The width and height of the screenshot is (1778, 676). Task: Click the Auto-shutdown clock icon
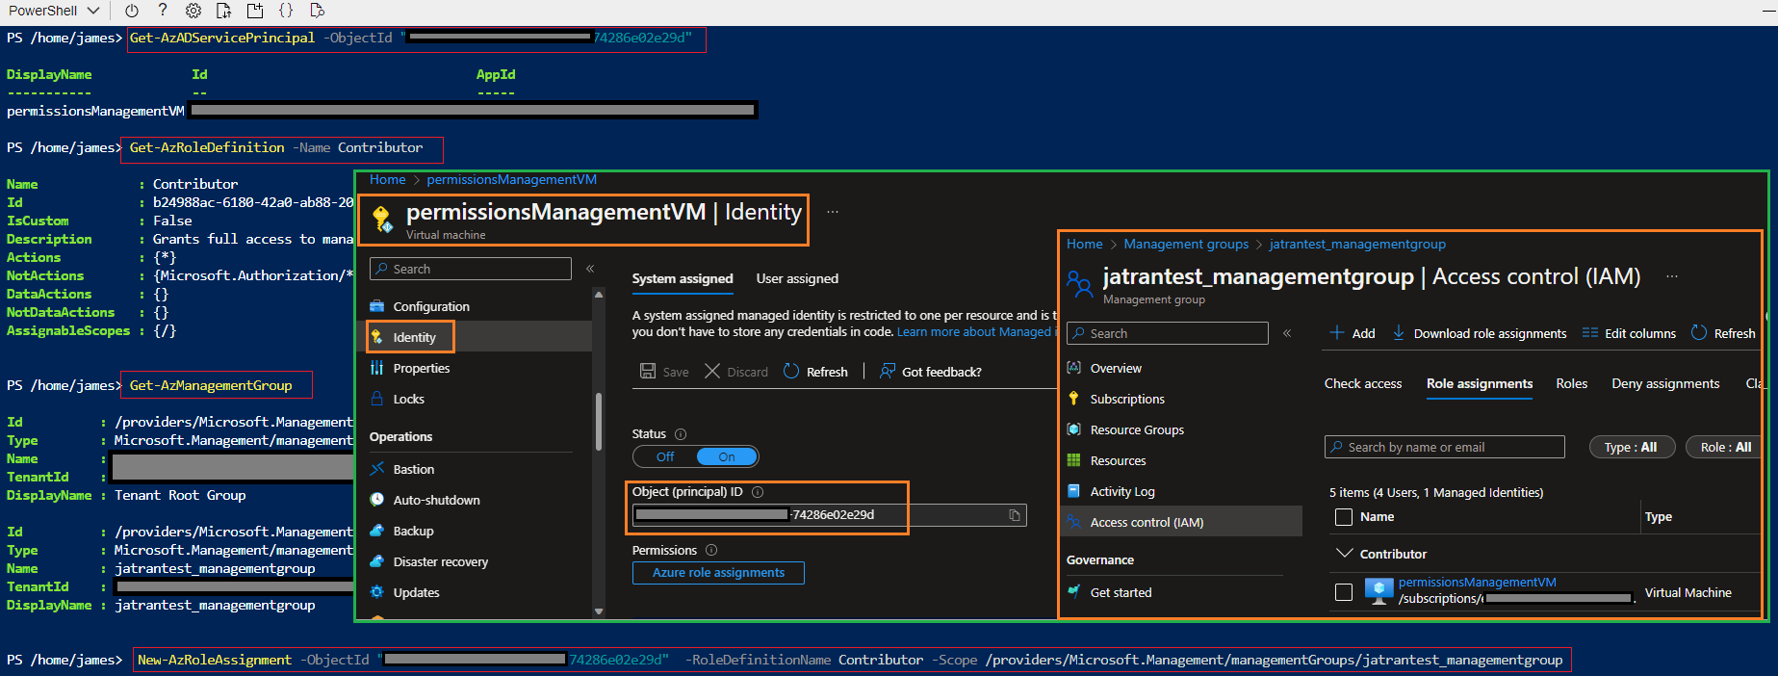377,500
